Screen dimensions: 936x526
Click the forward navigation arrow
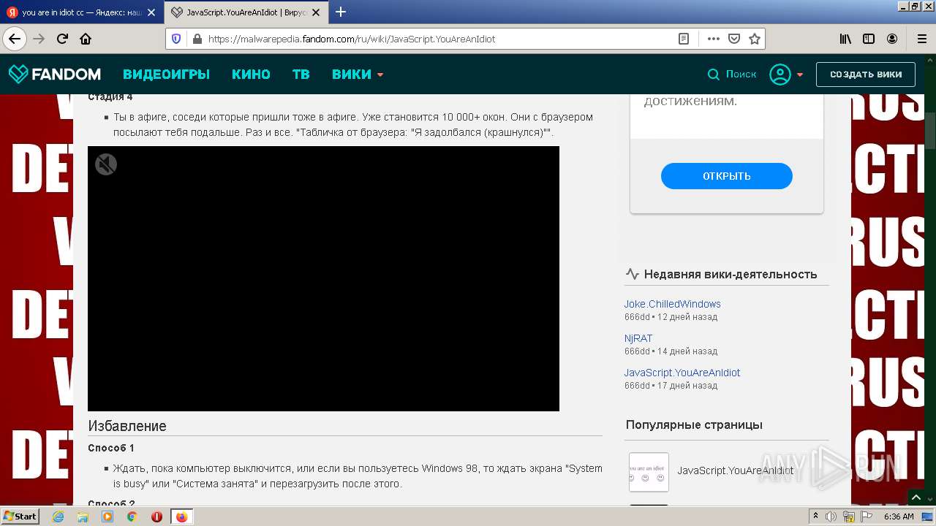point(39,39)
